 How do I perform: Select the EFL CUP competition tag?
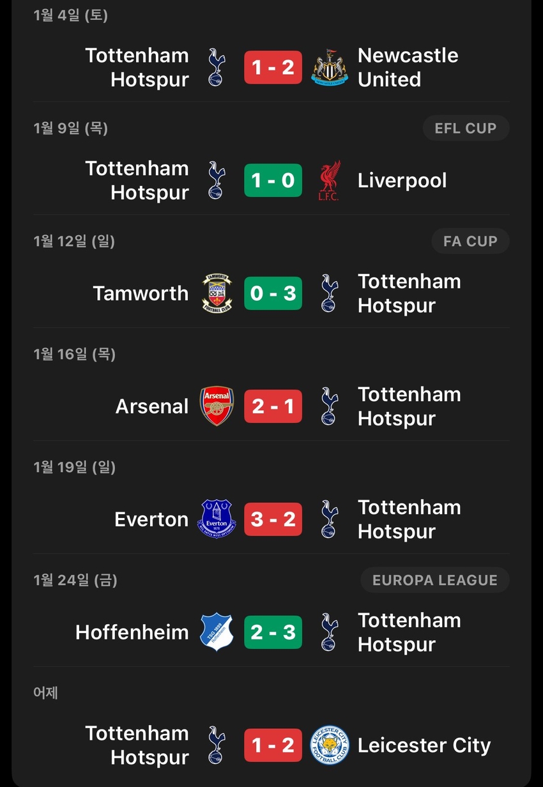point(466,128)
